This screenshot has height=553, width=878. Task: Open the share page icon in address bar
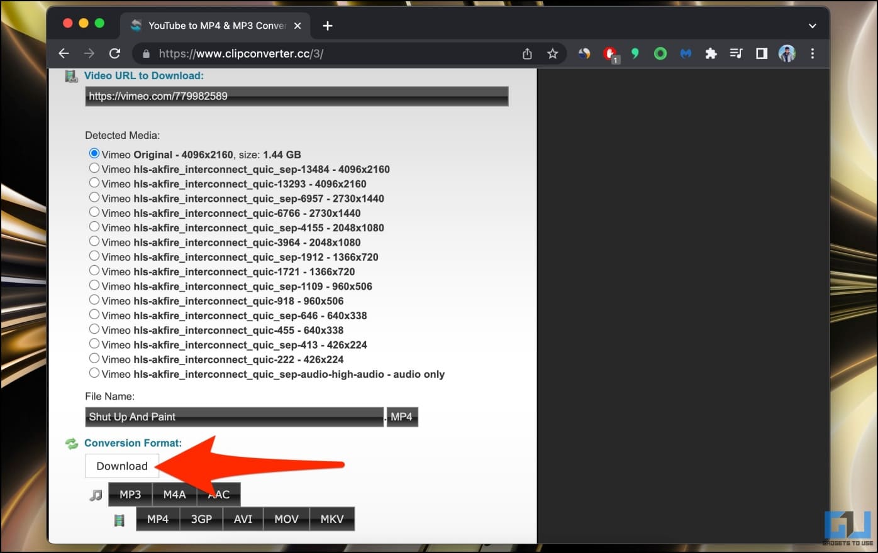[x=527, y=54]
